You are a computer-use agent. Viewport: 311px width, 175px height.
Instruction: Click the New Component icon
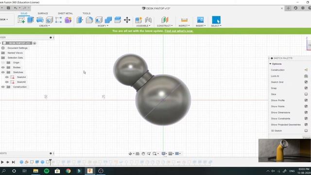click(138, 20)
